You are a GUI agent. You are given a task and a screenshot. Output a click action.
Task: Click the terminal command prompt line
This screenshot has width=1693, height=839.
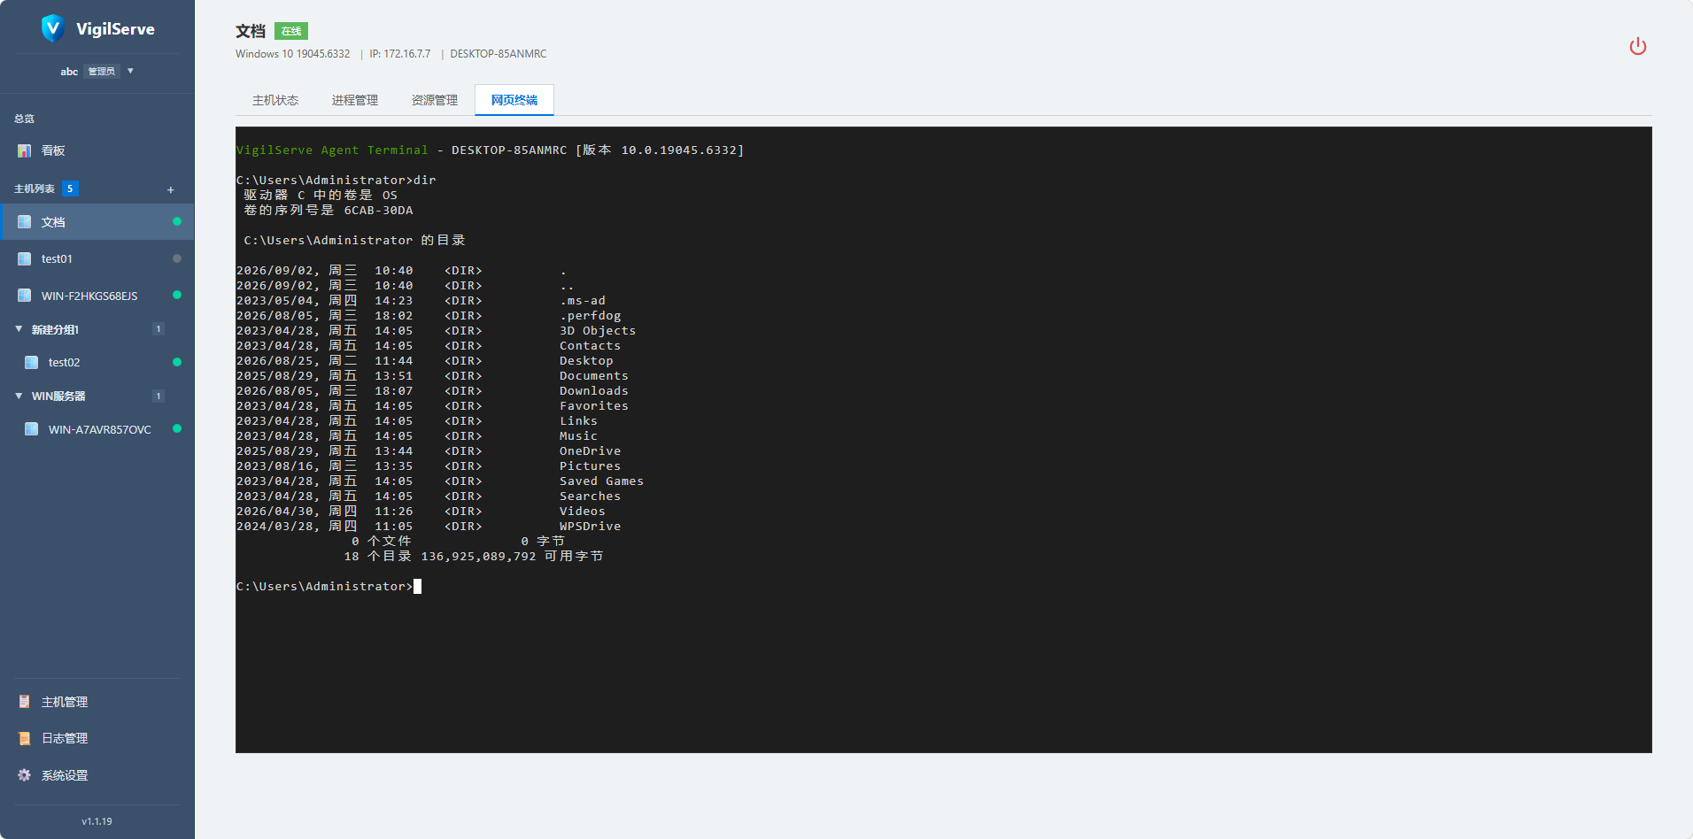tap(329, 586)
